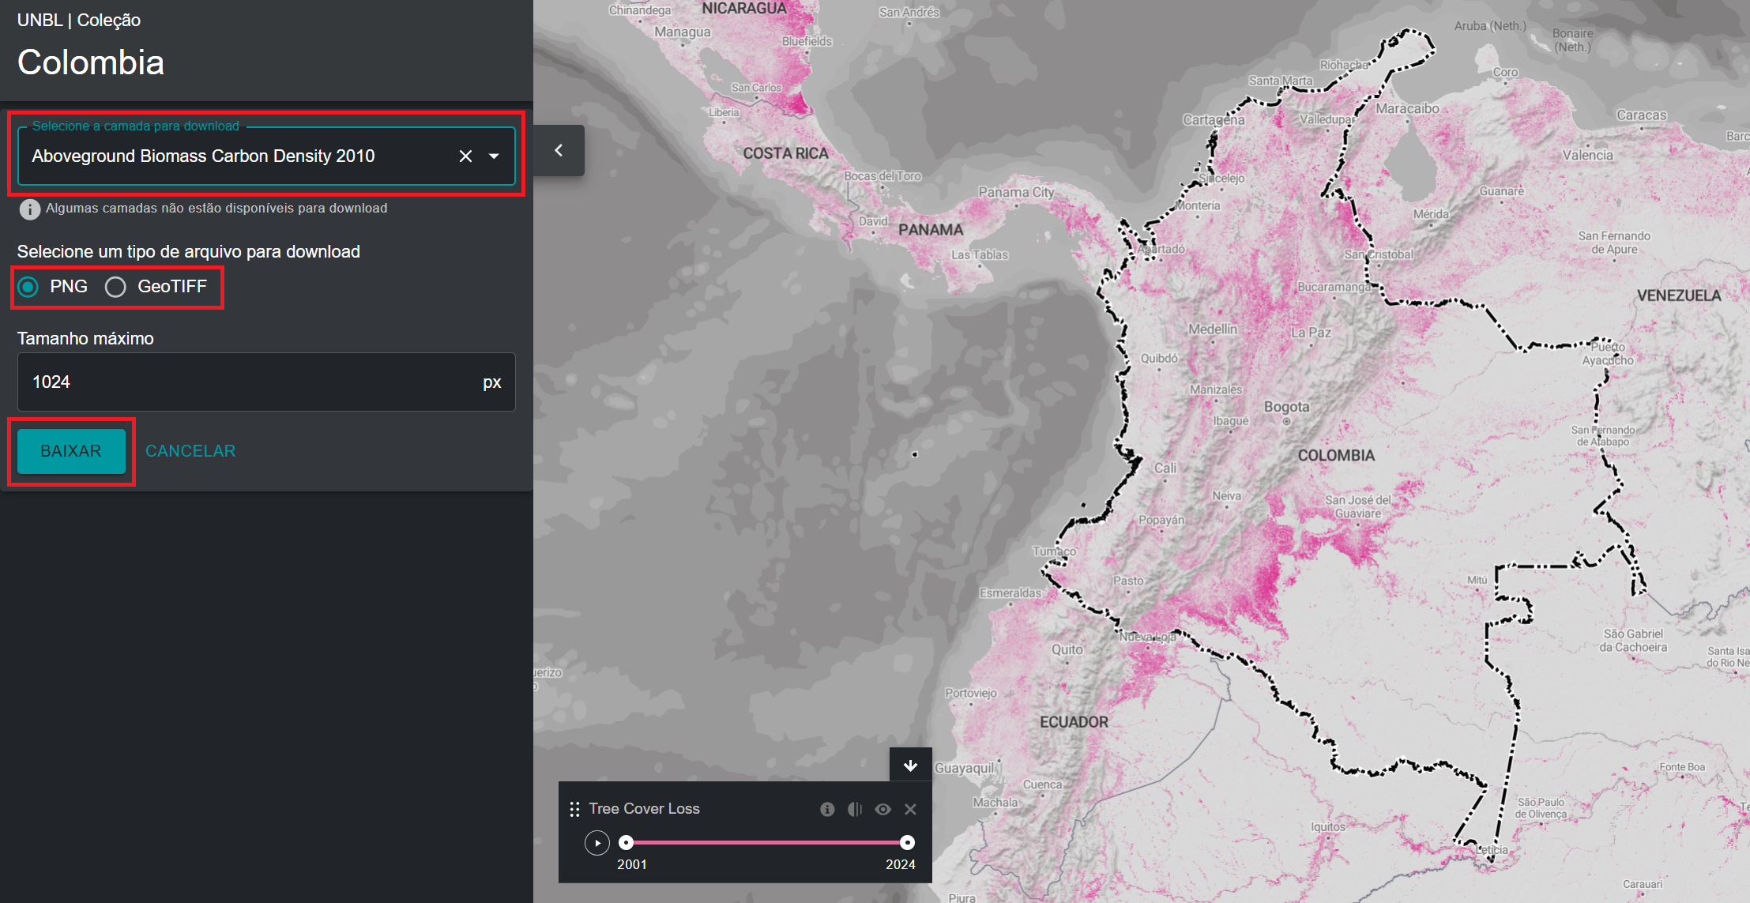Click CANCELAR to cancel download

pyautogui.click(x=190, y=451)
